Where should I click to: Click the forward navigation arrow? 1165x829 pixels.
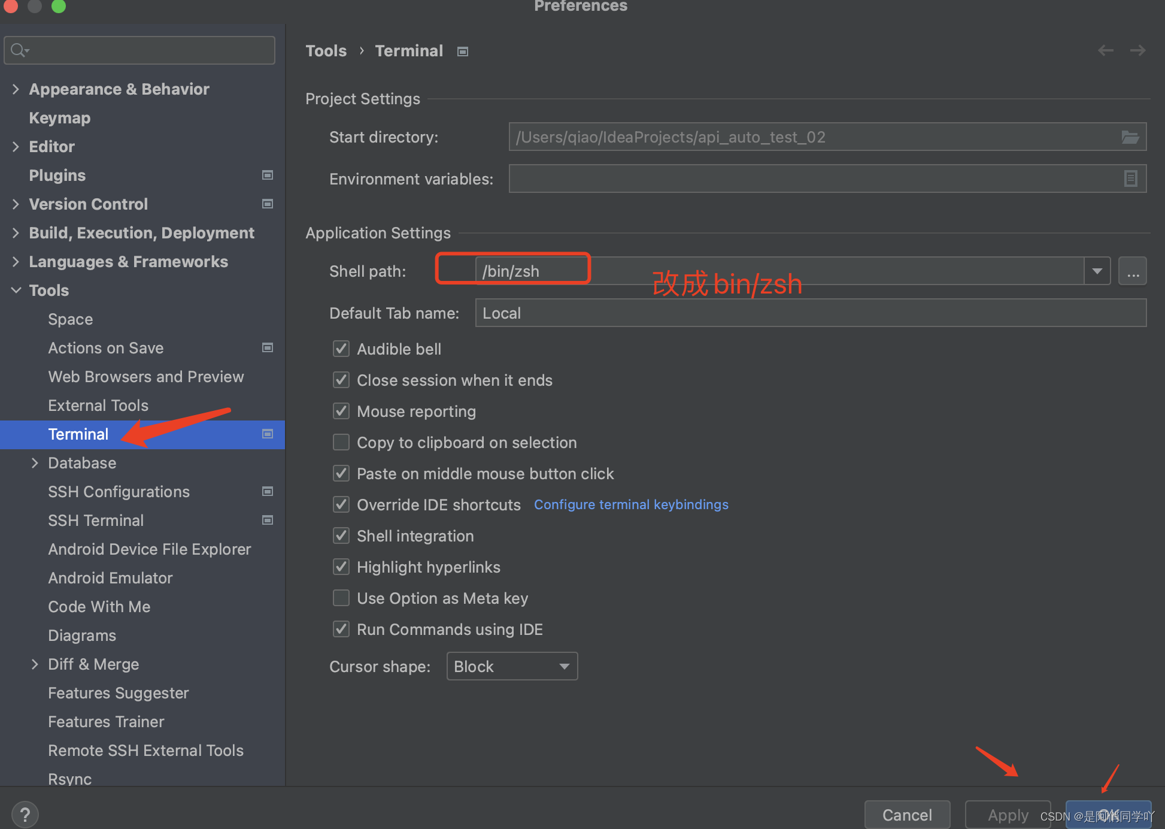1137,51
